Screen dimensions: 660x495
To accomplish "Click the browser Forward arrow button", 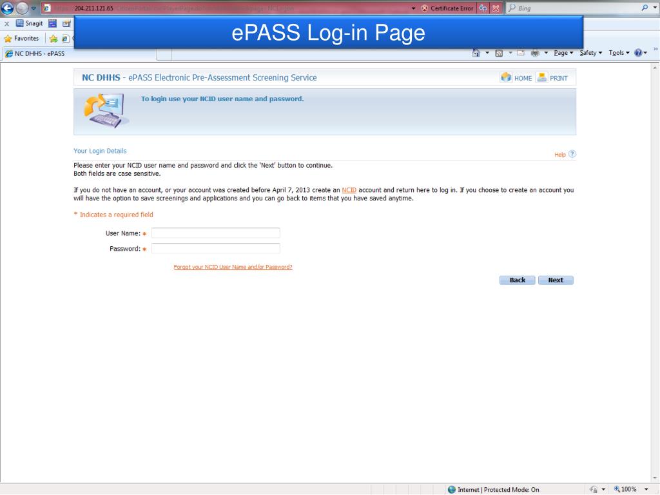I will [x=22, y=8].
